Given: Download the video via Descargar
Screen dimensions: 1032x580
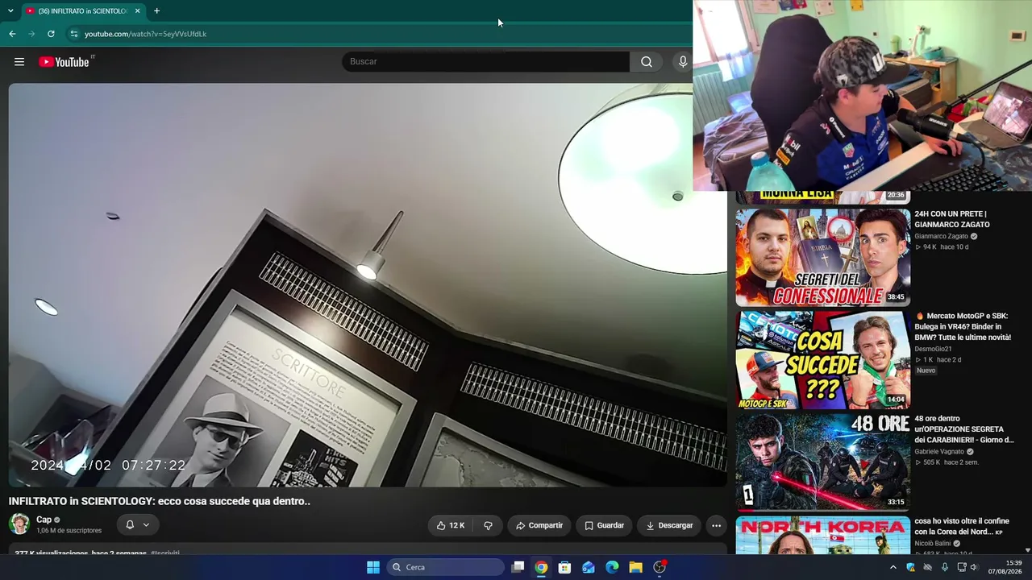Looking at the screenshot, I should [x=669, y=525].
